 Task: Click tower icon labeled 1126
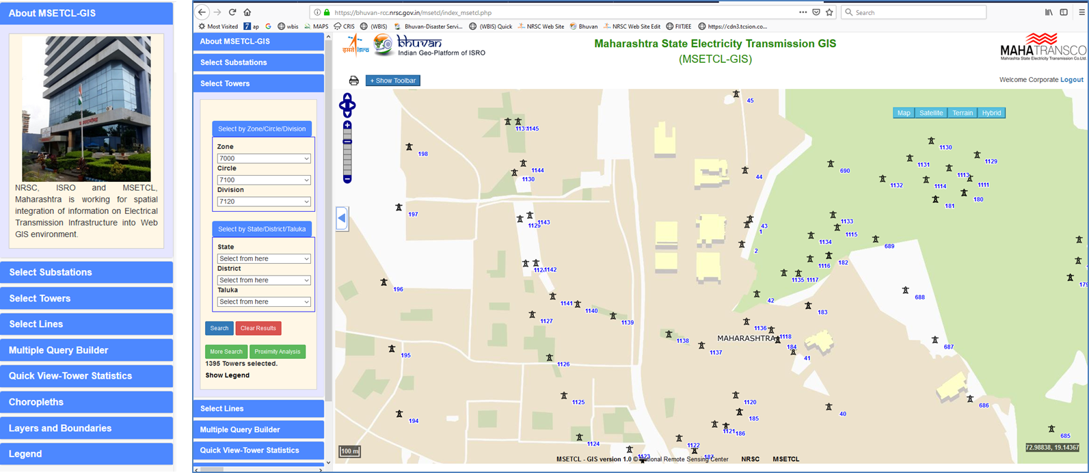click(549, 357)
